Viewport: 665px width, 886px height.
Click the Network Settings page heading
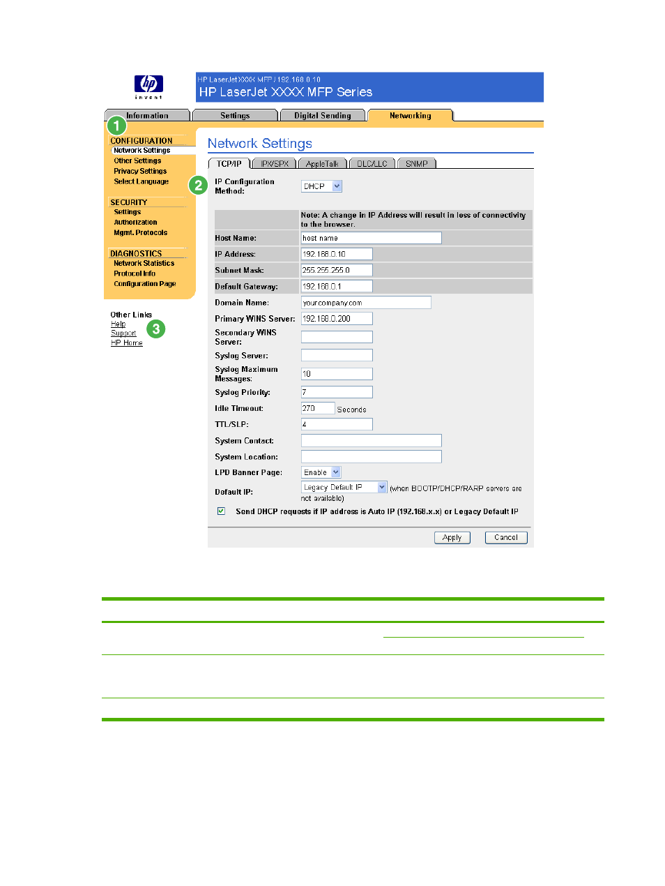tap(260, 144)
